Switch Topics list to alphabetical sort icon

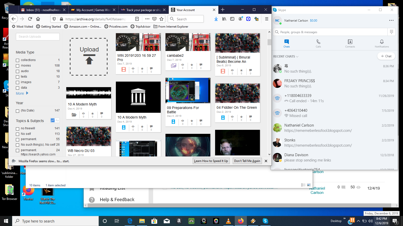pyautogui.click(x=57, y=120)
